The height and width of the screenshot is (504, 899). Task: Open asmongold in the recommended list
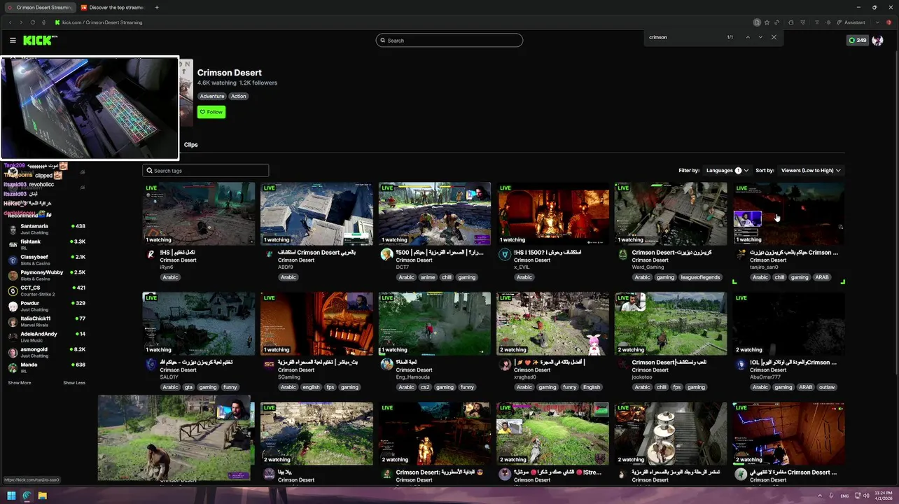(45, 352)
